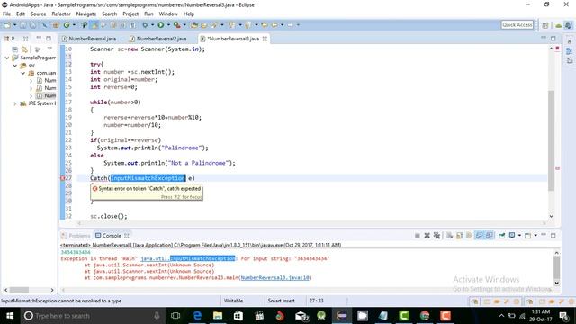Toggle Show Console on Standard Out change
576x324 pixels.
pos(479,236)
